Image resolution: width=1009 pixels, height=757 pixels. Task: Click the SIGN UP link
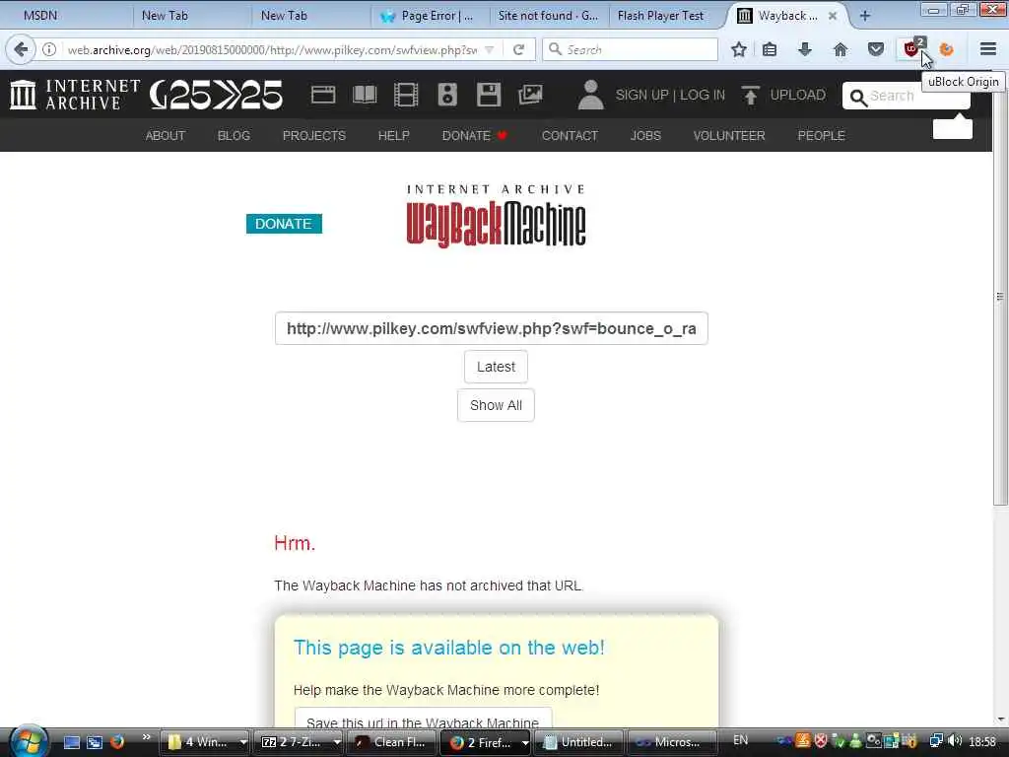[x=641, y=96]
